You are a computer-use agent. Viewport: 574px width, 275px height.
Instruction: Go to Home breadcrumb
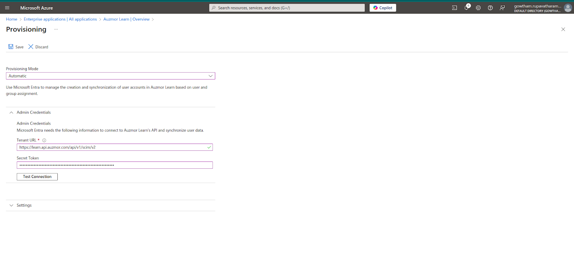(11, 19)
